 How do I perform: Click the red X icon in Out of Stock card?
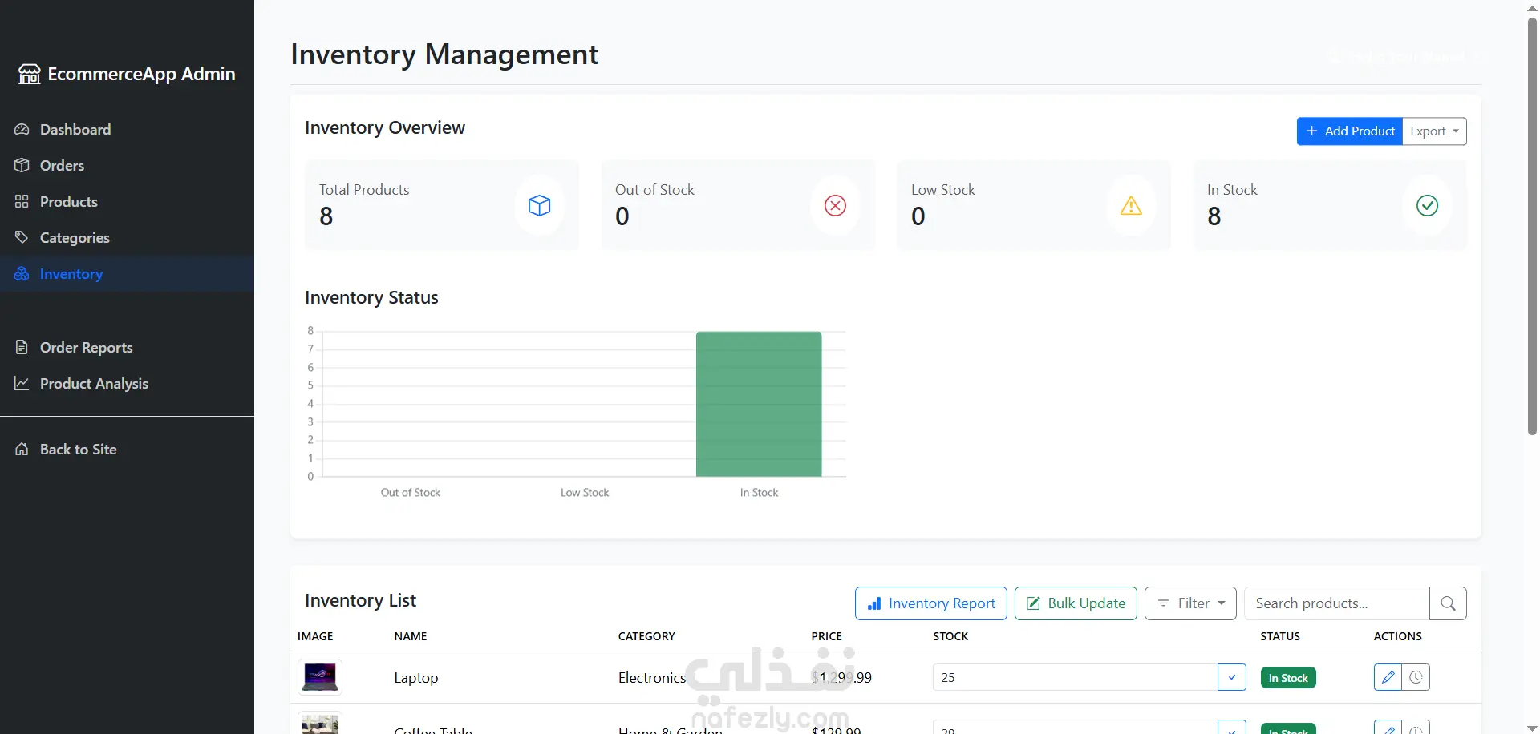(836, 206)
